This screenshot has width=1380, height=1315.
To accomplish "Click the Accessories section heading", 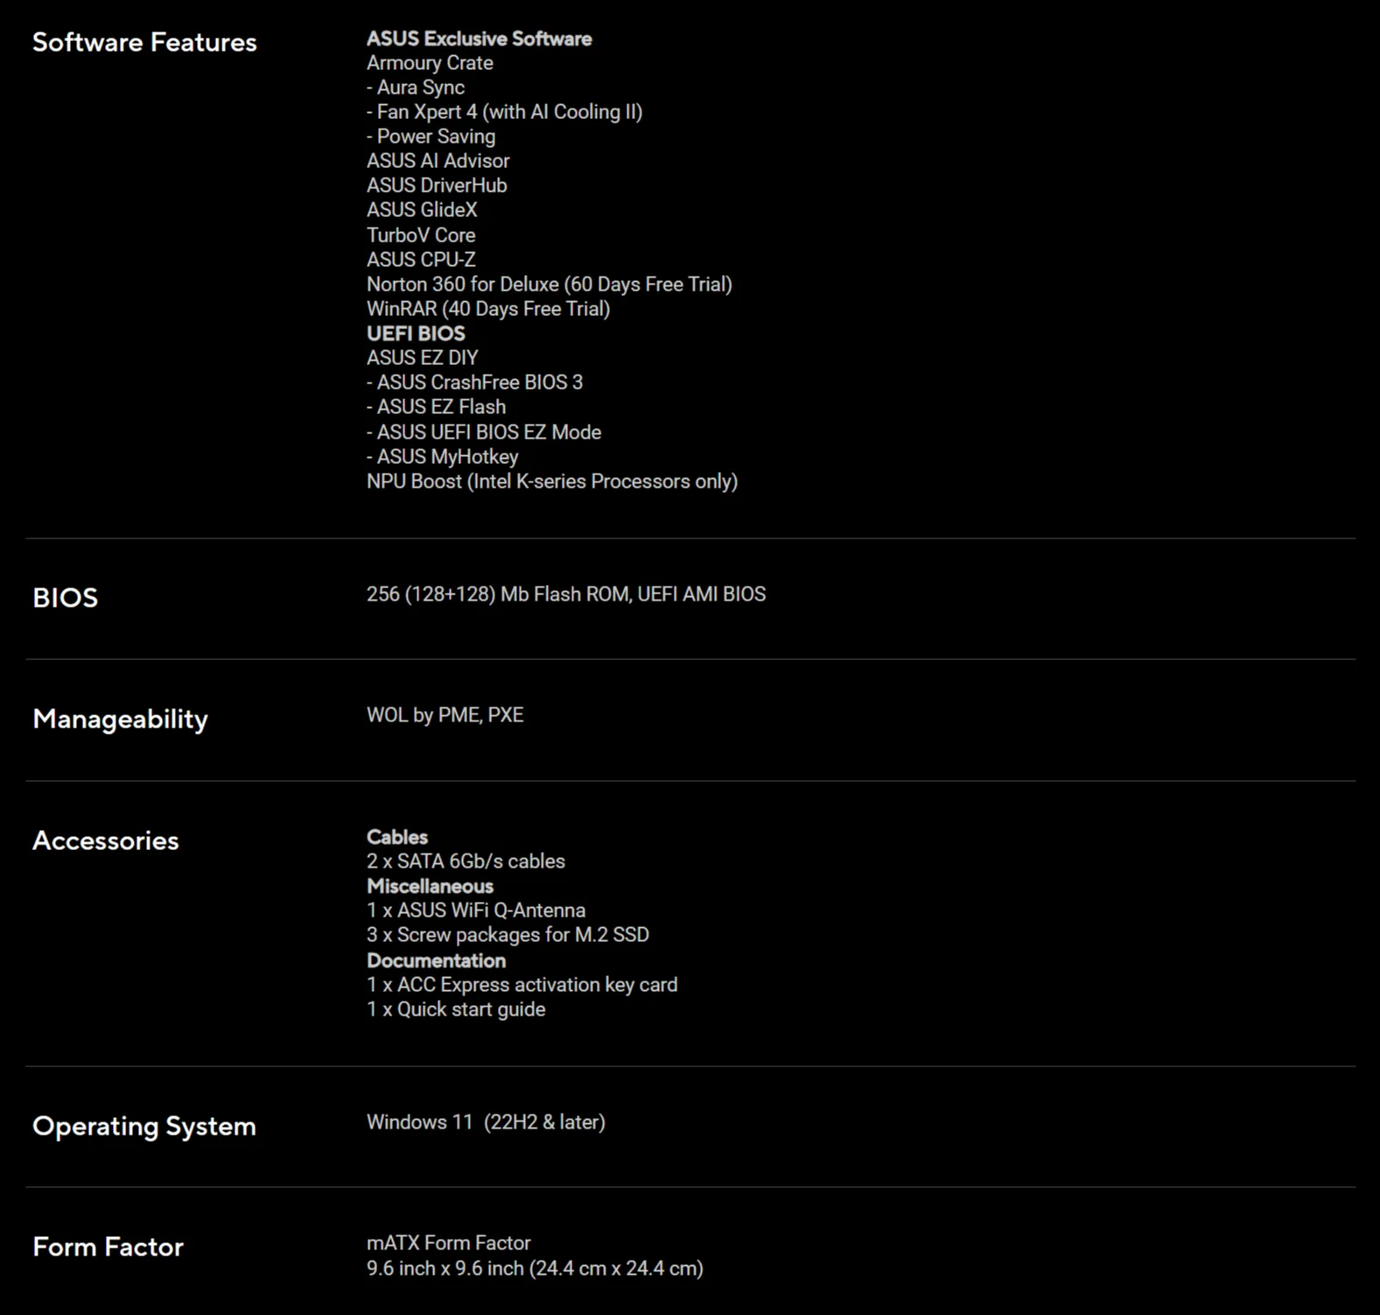I will click(105, 840).
